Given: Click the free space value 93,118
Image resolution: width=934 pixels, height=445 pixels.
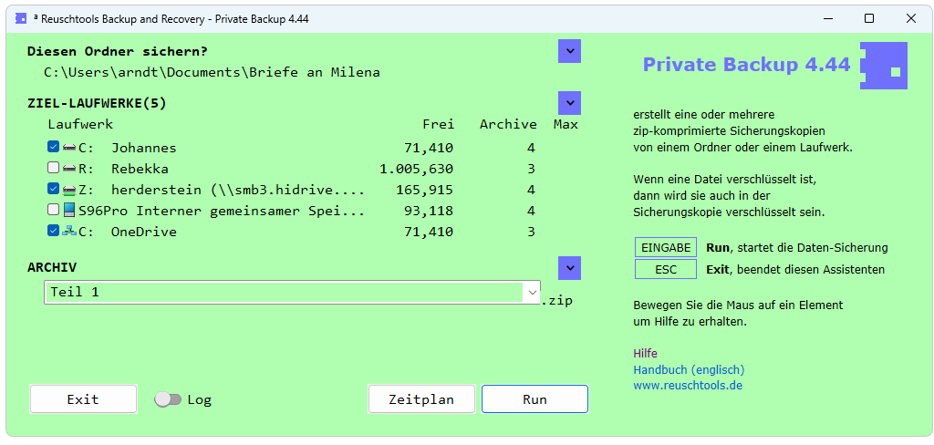Looking at the screenshot, I should [x=429, y=211].
